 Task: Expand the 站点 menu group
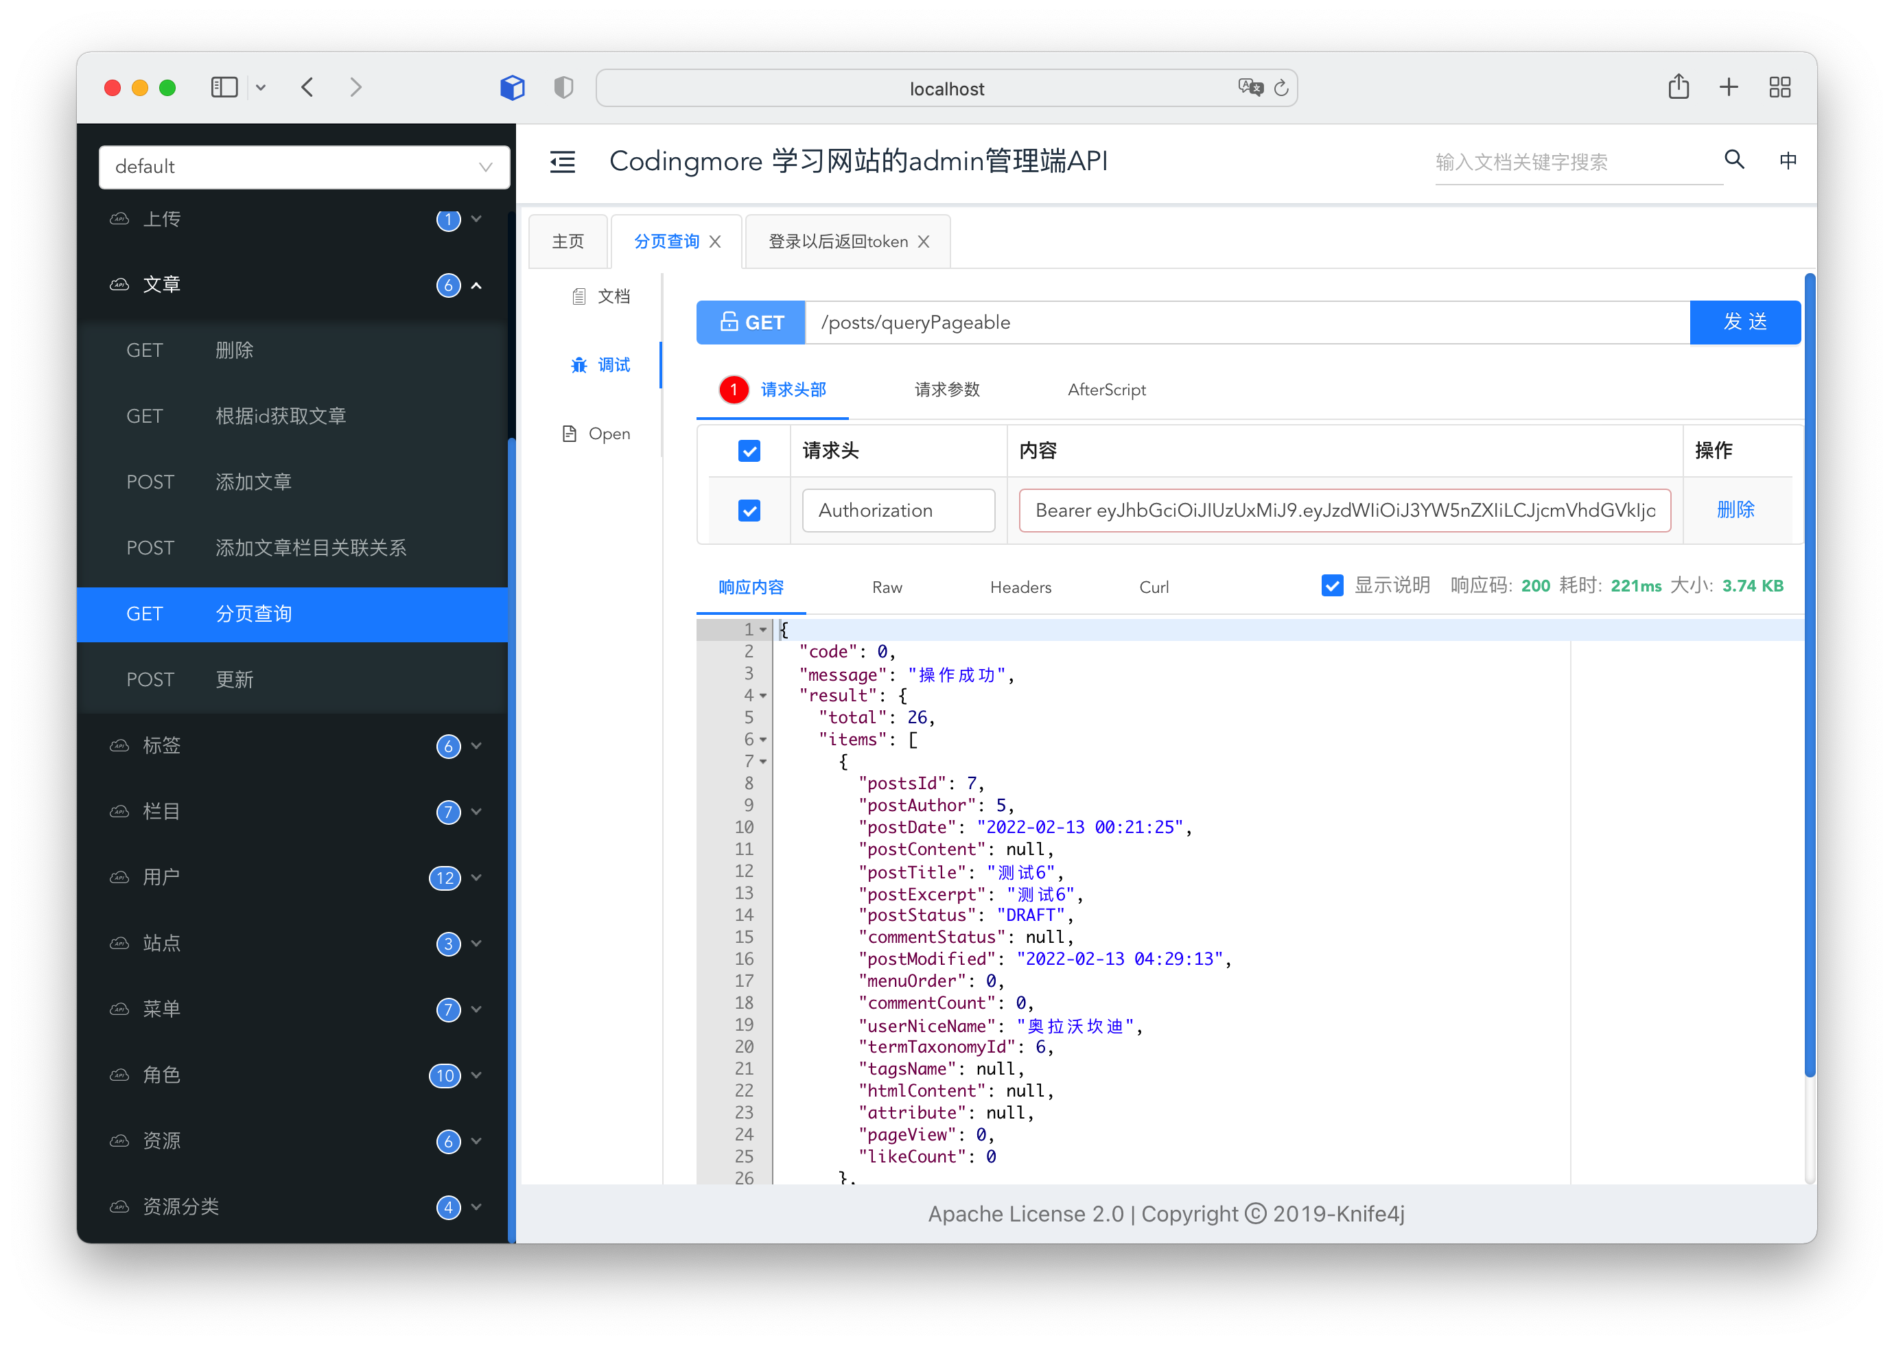pyautogui.click(x=476, y=944)
